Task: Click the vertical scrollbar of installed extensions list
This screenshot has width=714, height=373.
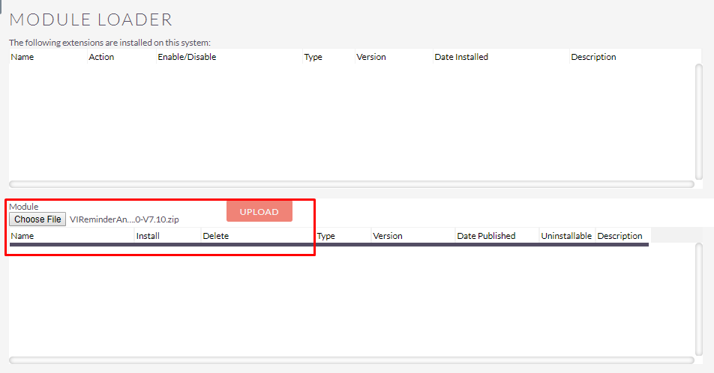Action: tap(699, 122)
